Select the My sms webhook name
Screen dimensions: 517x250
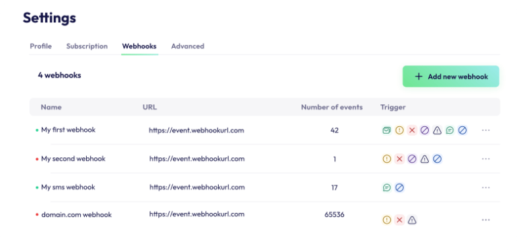68,187
